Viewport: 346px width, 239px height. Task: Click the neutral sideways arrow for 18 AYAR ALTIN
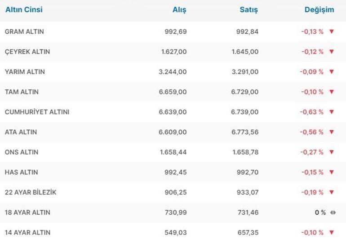pos(333,212)
